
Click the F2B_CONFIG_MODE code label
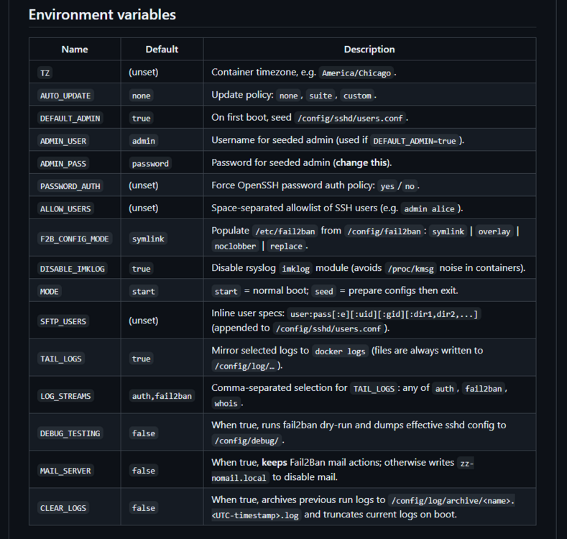coord(75,239)
